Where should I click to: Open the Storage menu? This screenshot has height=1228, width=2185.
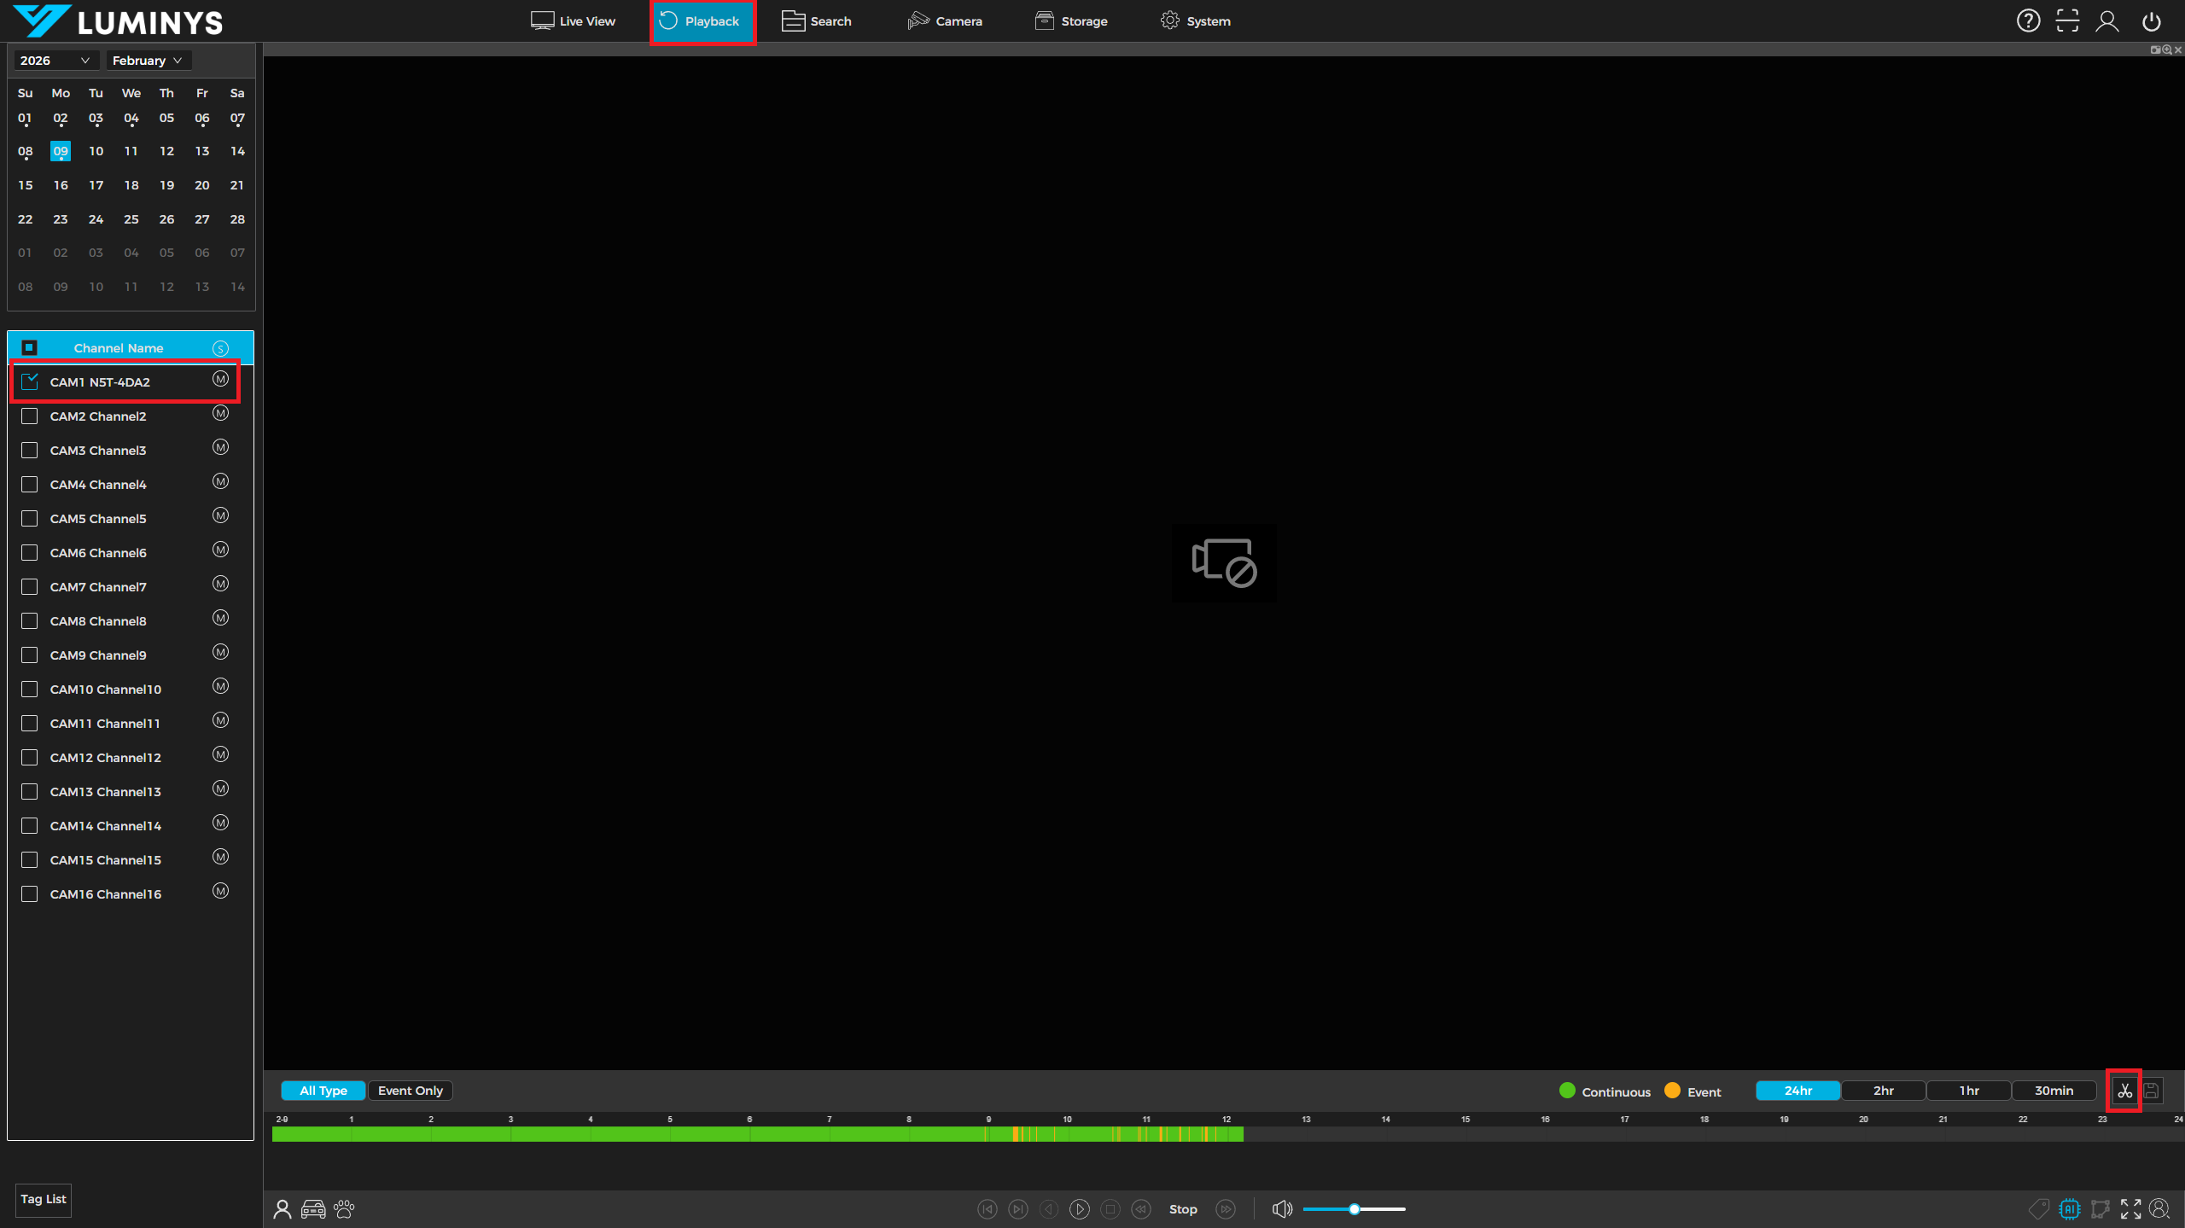coord(1071,21)
